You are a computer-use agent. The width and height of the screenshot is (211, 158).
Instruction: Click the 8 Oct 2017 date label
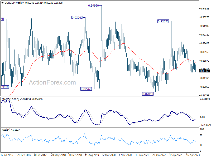[x=40, y=155]
